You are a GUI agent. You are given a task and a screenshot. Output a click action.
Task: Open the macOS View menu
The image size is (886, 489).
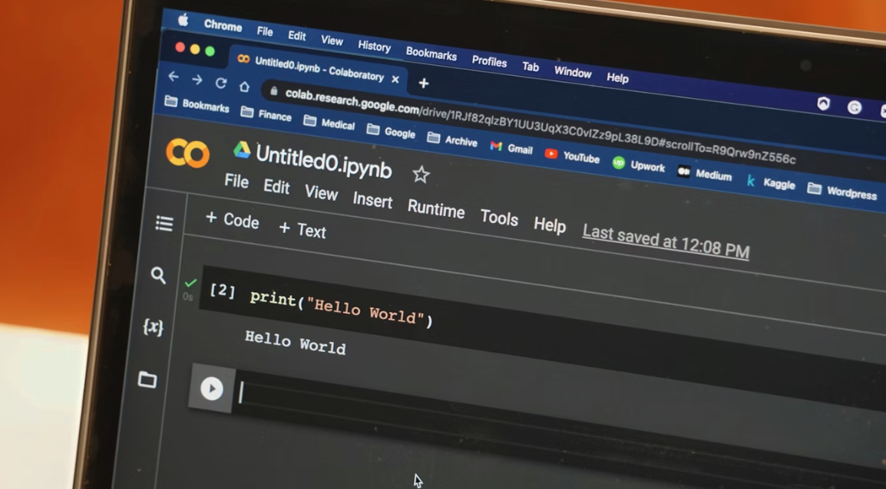point(332,41)
